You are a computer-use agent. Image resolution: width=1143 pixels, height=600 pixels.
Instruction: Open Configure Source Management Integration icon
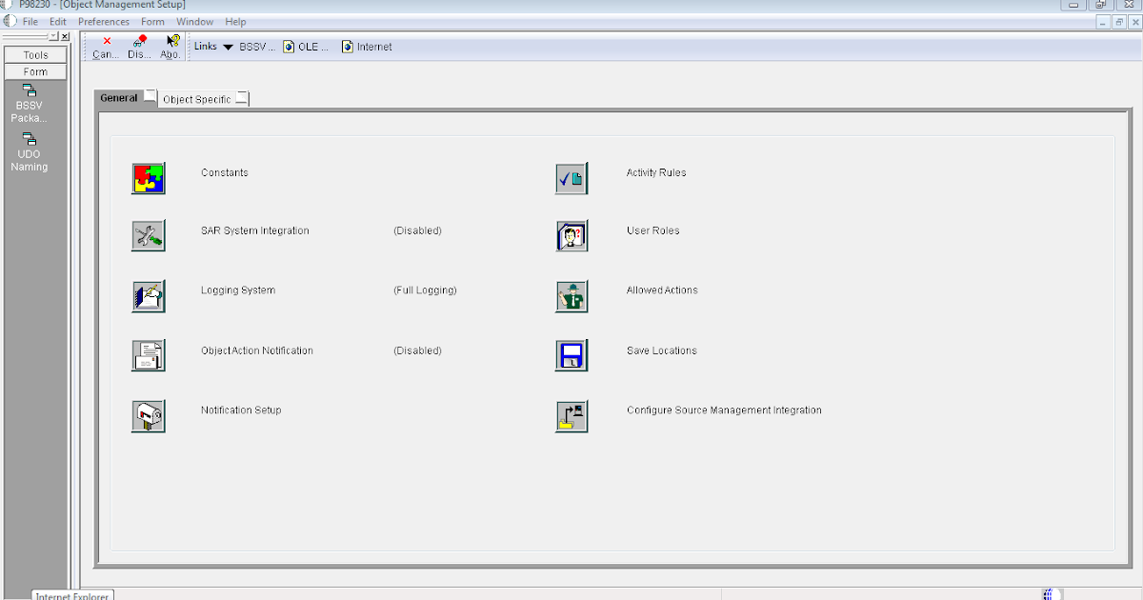[x=571, y=416]
